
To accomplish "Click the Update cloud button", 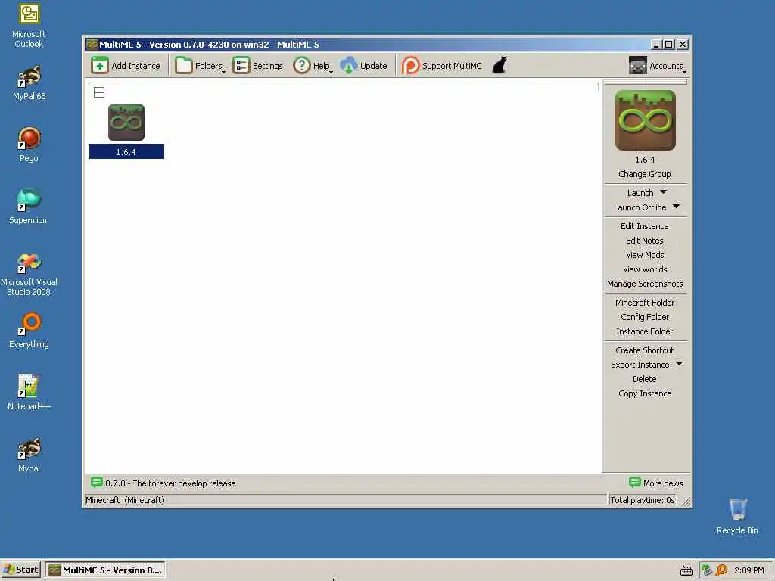I will (364, 66).
